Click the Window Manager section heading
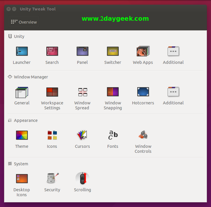 [31, 77]
